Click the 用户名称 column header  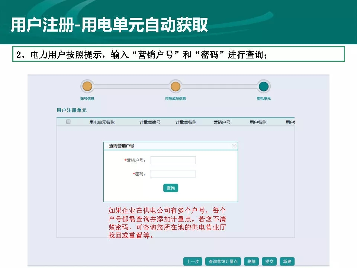pos(258,122)
